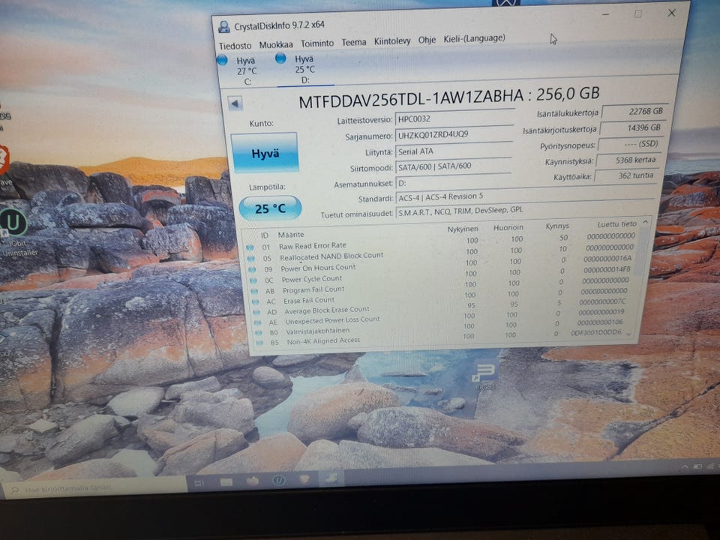This screenshot has width=720, height=540.
Task: Click the 25 °C temperature button
Action: [271, 208]
